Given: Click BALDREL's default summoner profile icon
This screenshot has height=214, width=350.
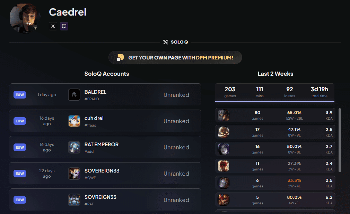Looking at the screenshot, I should pyautogui.click(x=74, y=95).
